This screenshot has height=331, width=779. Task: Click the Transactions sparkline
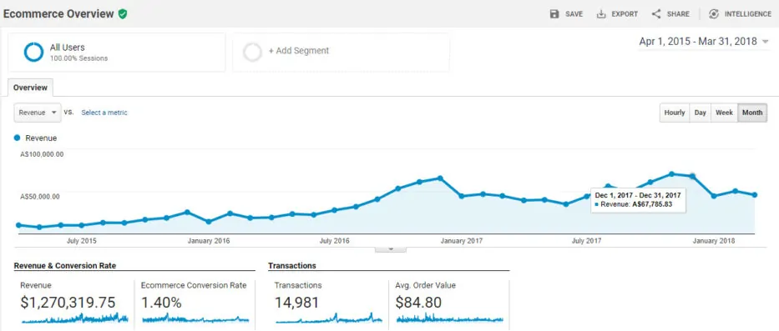coord(329,318)
